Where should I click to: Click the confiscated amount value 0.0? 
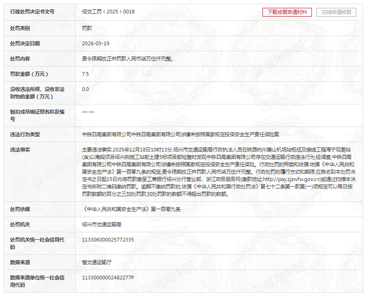point(85,89)
